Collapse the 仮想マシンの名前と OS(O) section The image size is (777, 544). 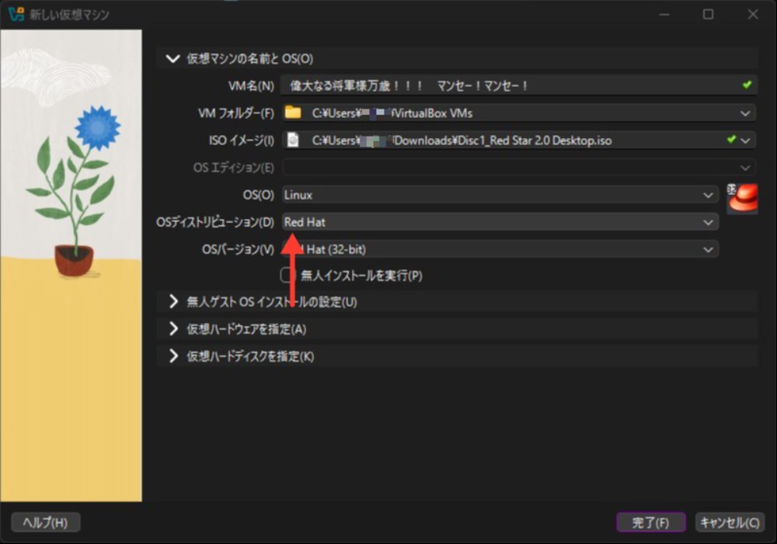[172, 58]
